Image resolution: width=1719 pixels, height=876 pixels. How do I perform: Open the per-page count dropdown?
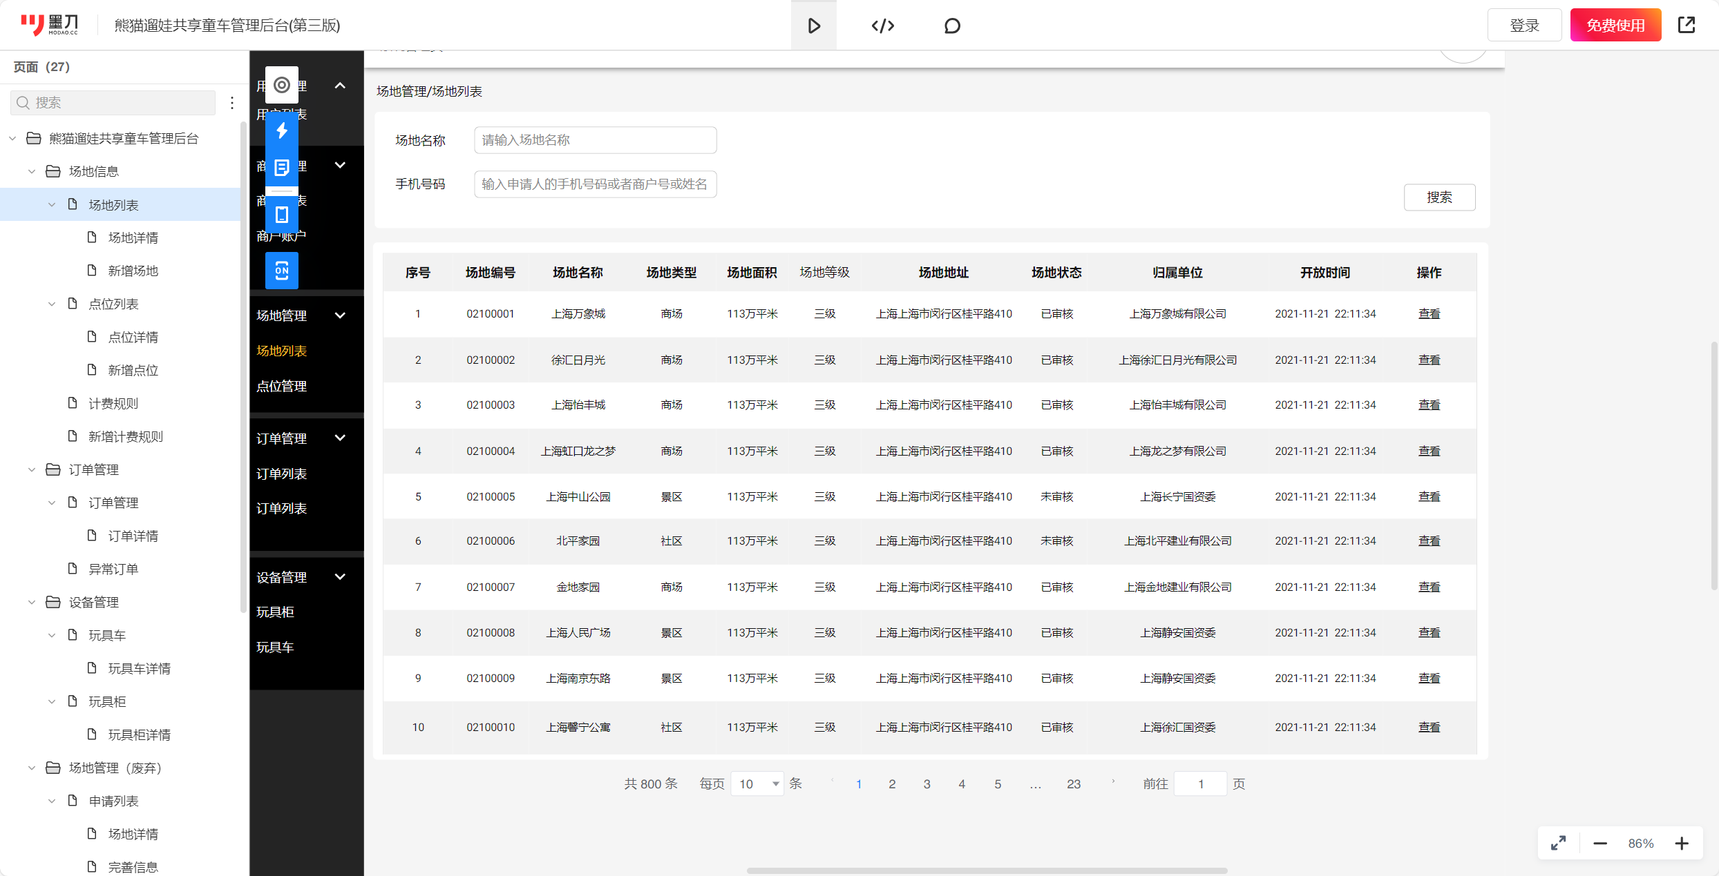click(757, 783)
